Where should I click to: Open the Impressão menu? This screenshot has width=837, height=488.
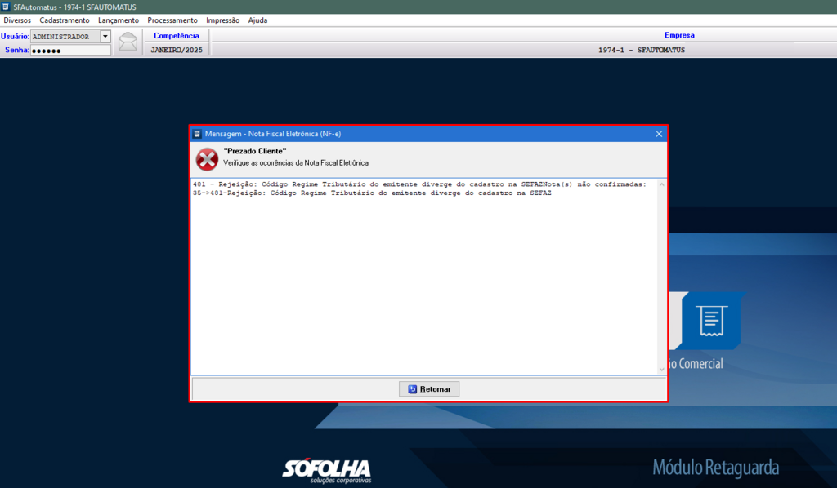(222, 20)
